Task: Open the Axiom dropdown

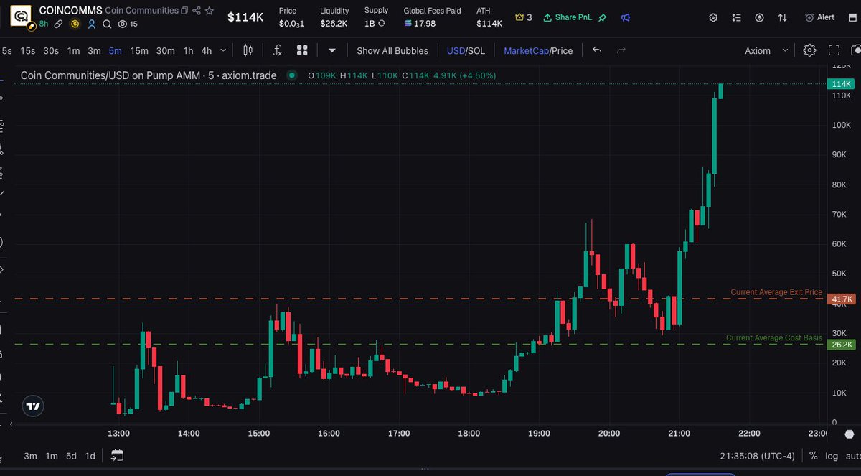Action: 766,50
